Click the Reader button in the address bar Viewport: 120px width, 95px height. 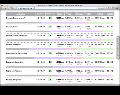102,8
